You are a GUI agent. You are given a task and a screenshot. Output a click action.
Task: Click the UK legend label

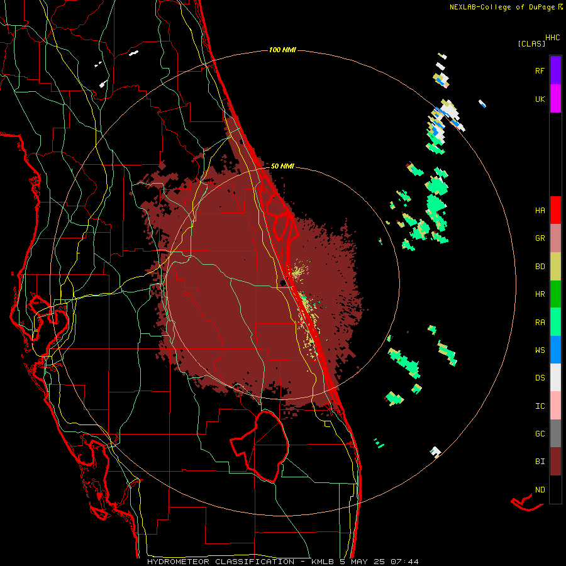click(540, 99)
